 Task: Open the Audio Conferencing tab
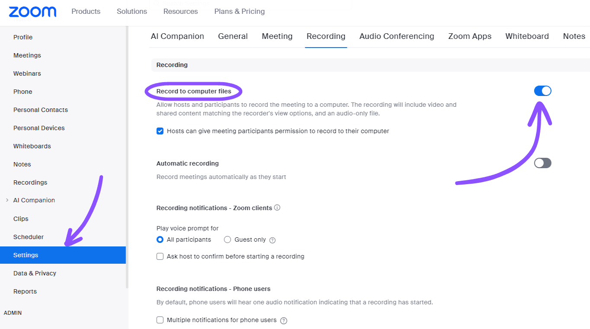tap(396, 36)
